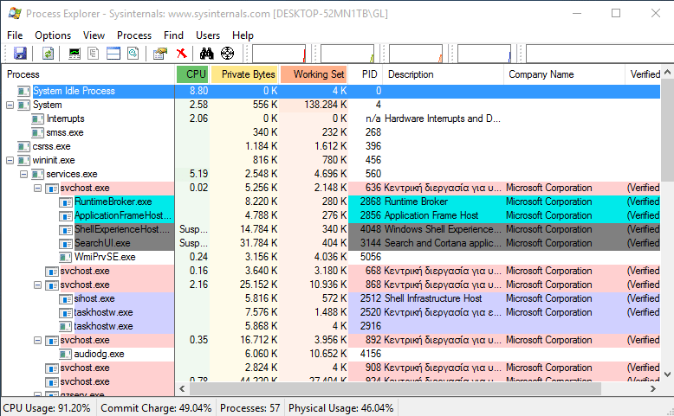The height and width of the screenshot is (416, 674).
Task: Collapse svchost.exe PID 636 node
Action: click(38, 188)
